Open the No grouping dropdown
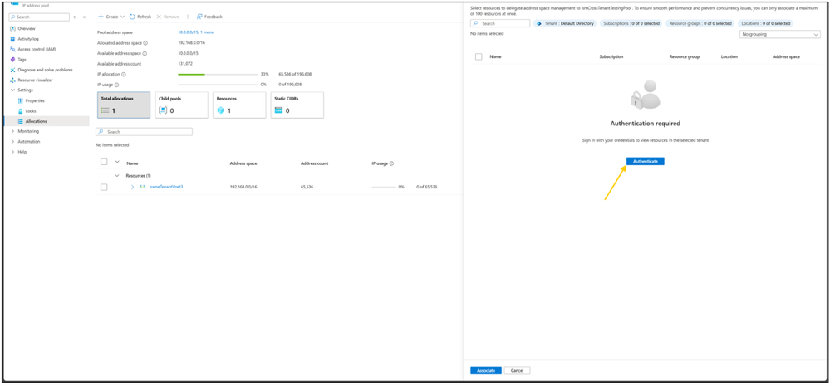Viewport: 830px width, 385px height. coord(779,34)
